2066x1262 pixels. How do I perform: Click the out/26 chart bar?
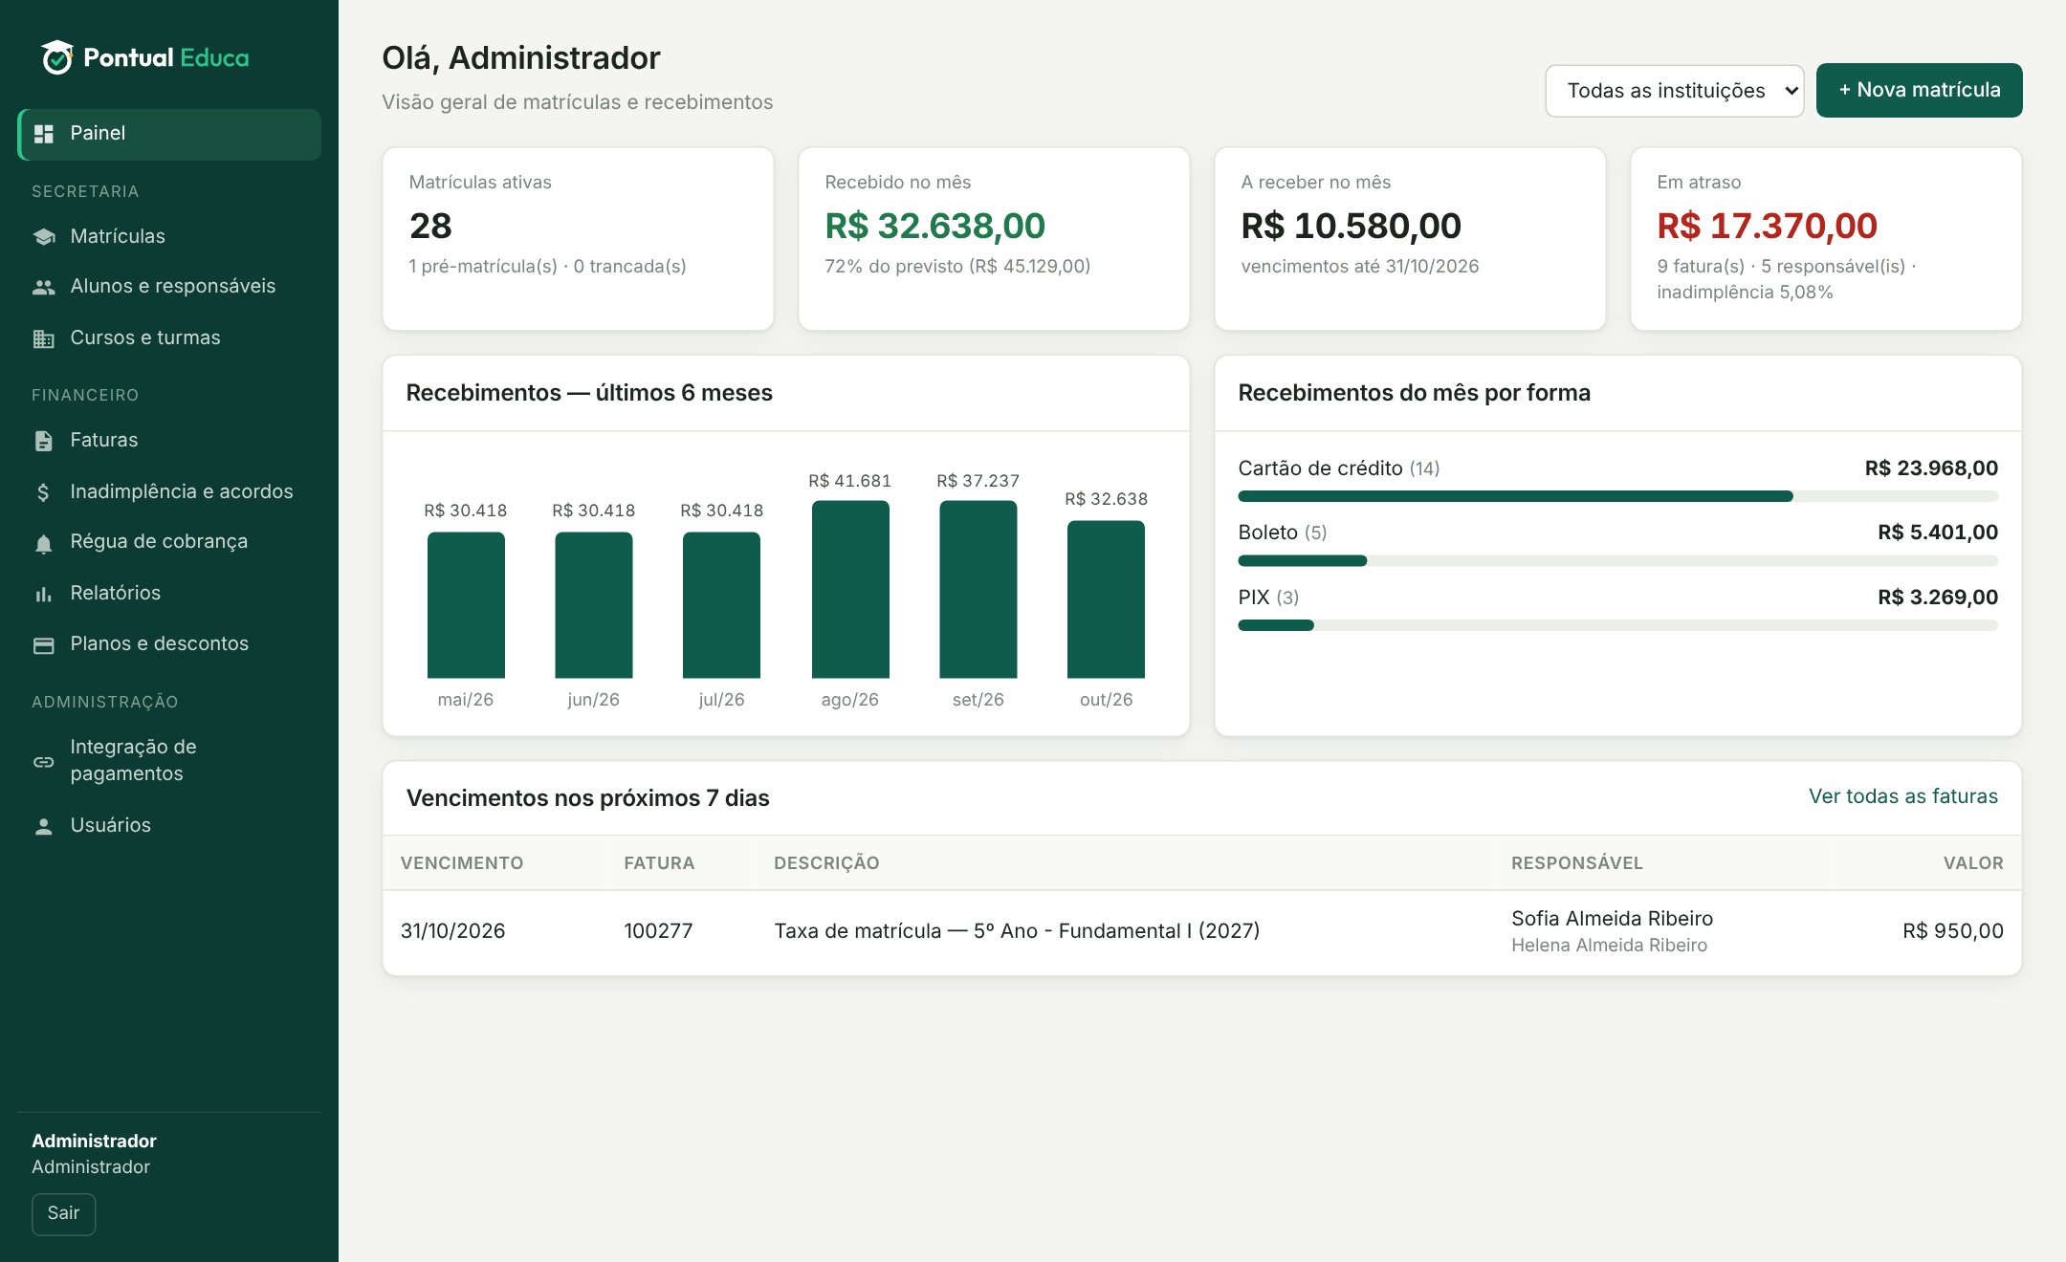(x=1106, y=599)
